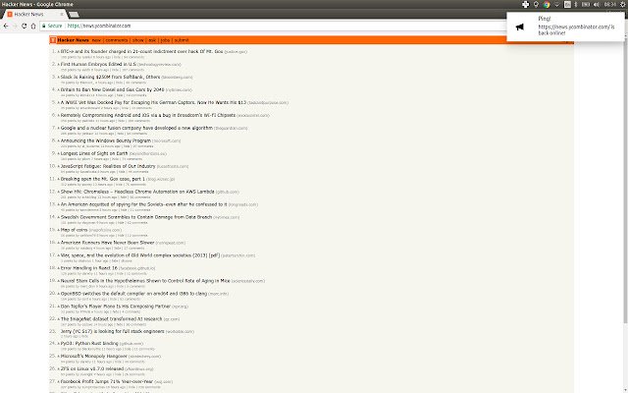Click the megaphone icon in Ping notification
Screen dimensions: 628x393
click(x=519, y=27)
